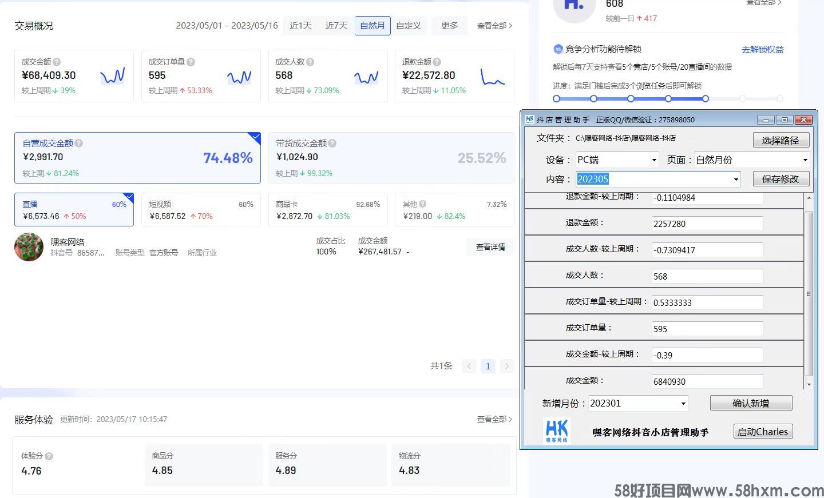Click 成交人数-较上周期 field -0.7309417
The width and height of the screenshot is (824, 498).
tap(707, 250)
